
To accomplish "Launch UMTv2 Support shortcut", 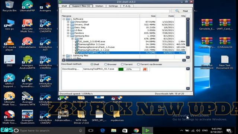I will (x=9, y=80).
